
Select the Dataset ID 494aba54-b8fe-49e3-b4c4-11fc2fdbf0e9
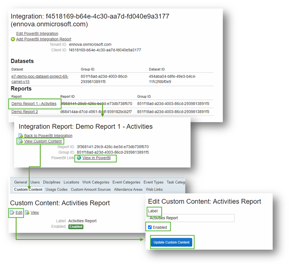click(173, 79)
